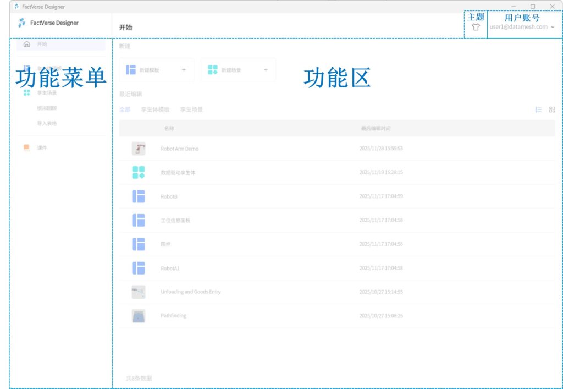
Task: Select the 全部 filter tab
Action: coord(125,109)
